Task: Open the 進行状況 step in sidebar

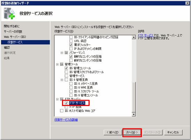Action: pyautogui.click(x=10, y=53)
